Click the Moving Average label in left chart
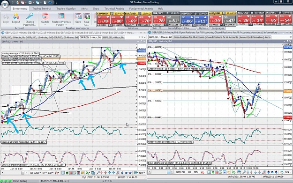This screenshot has height=183, width=293. point(20,53)
